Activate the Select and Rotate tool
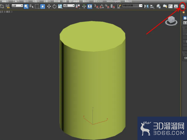187x140 pixels. [x=55, y=6]
